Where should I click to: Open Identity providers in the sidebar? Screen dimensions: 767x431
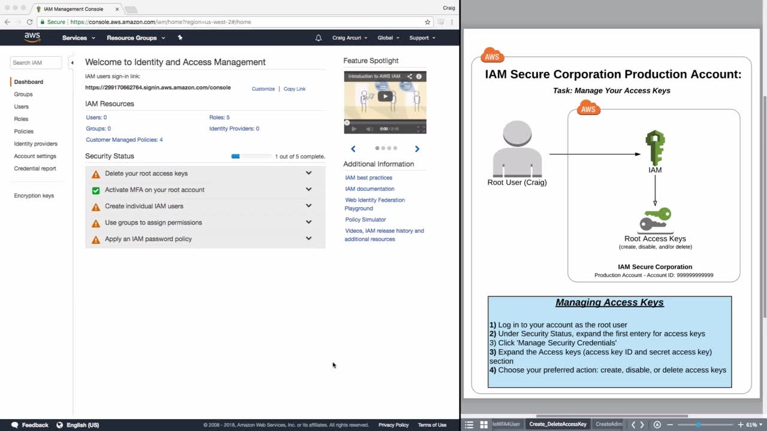(x=36, y=144)
